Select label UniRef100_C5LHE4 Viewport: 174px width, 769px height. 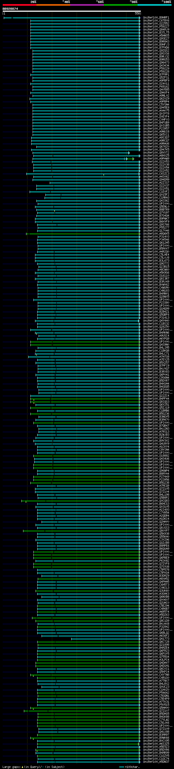point(156,255)
